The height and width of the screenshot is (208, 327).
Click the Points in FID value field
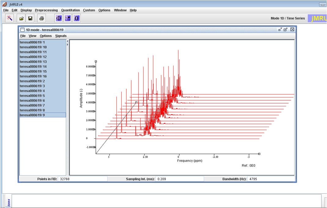(83, 179)
